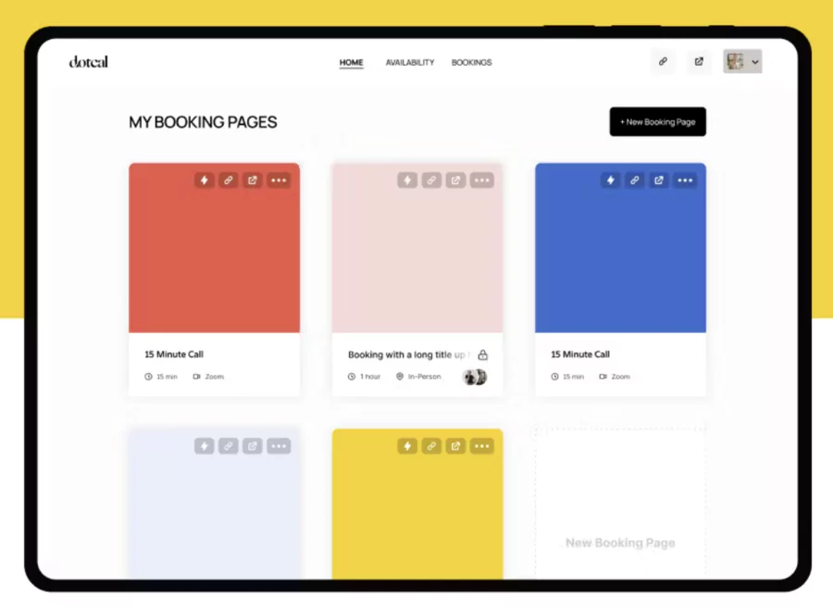Open the BOOKINGS tab
The height and width of the screenshot is (609, 833).
472,62
